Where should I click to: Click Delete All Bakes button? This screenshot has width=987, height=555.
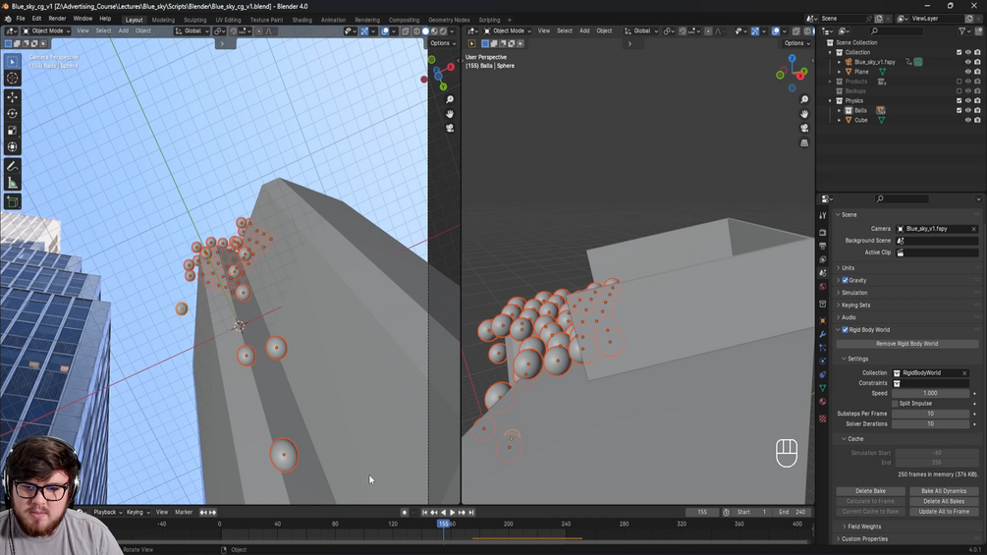[x=943, y=502]
